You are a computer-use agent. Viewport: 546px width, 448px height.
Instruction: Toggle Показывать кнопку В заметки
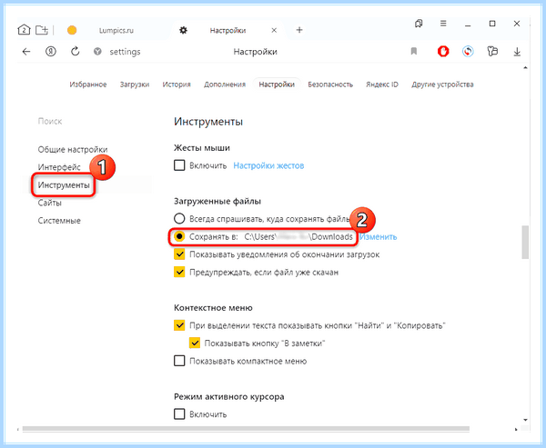pyautogui.click(x=195, y=343)
